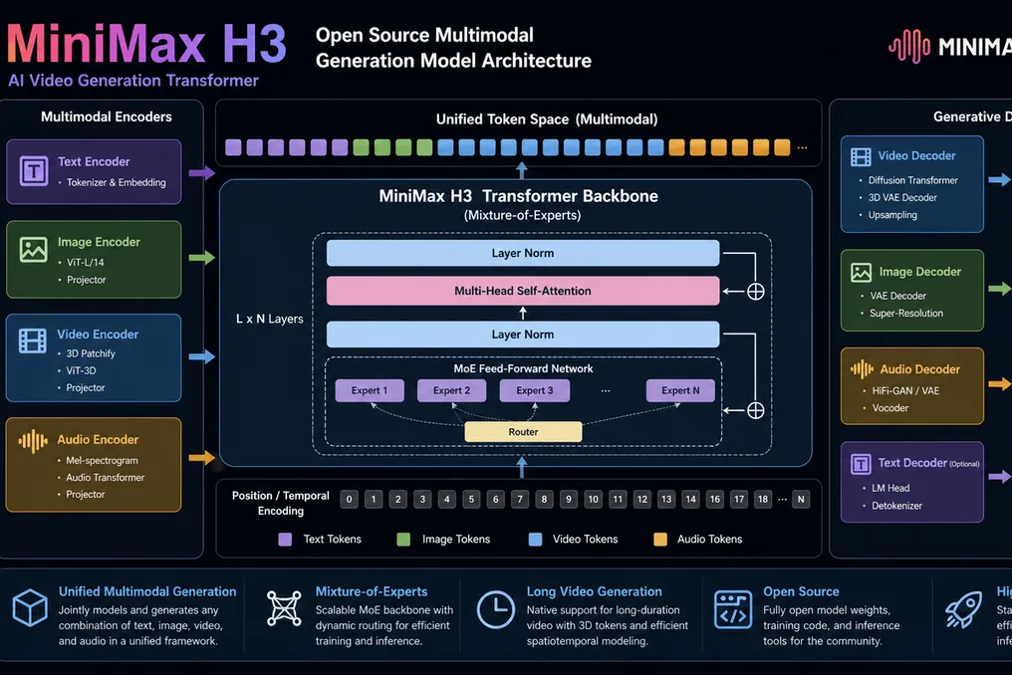
Task: Select the Expert 3 block
Action: click(535, 390)
